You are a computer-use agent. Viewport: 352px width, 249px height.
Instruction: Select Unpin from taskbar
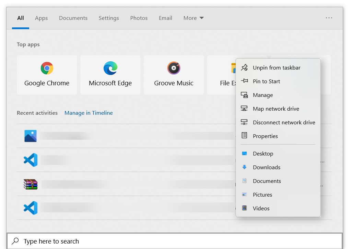[278, 68]
